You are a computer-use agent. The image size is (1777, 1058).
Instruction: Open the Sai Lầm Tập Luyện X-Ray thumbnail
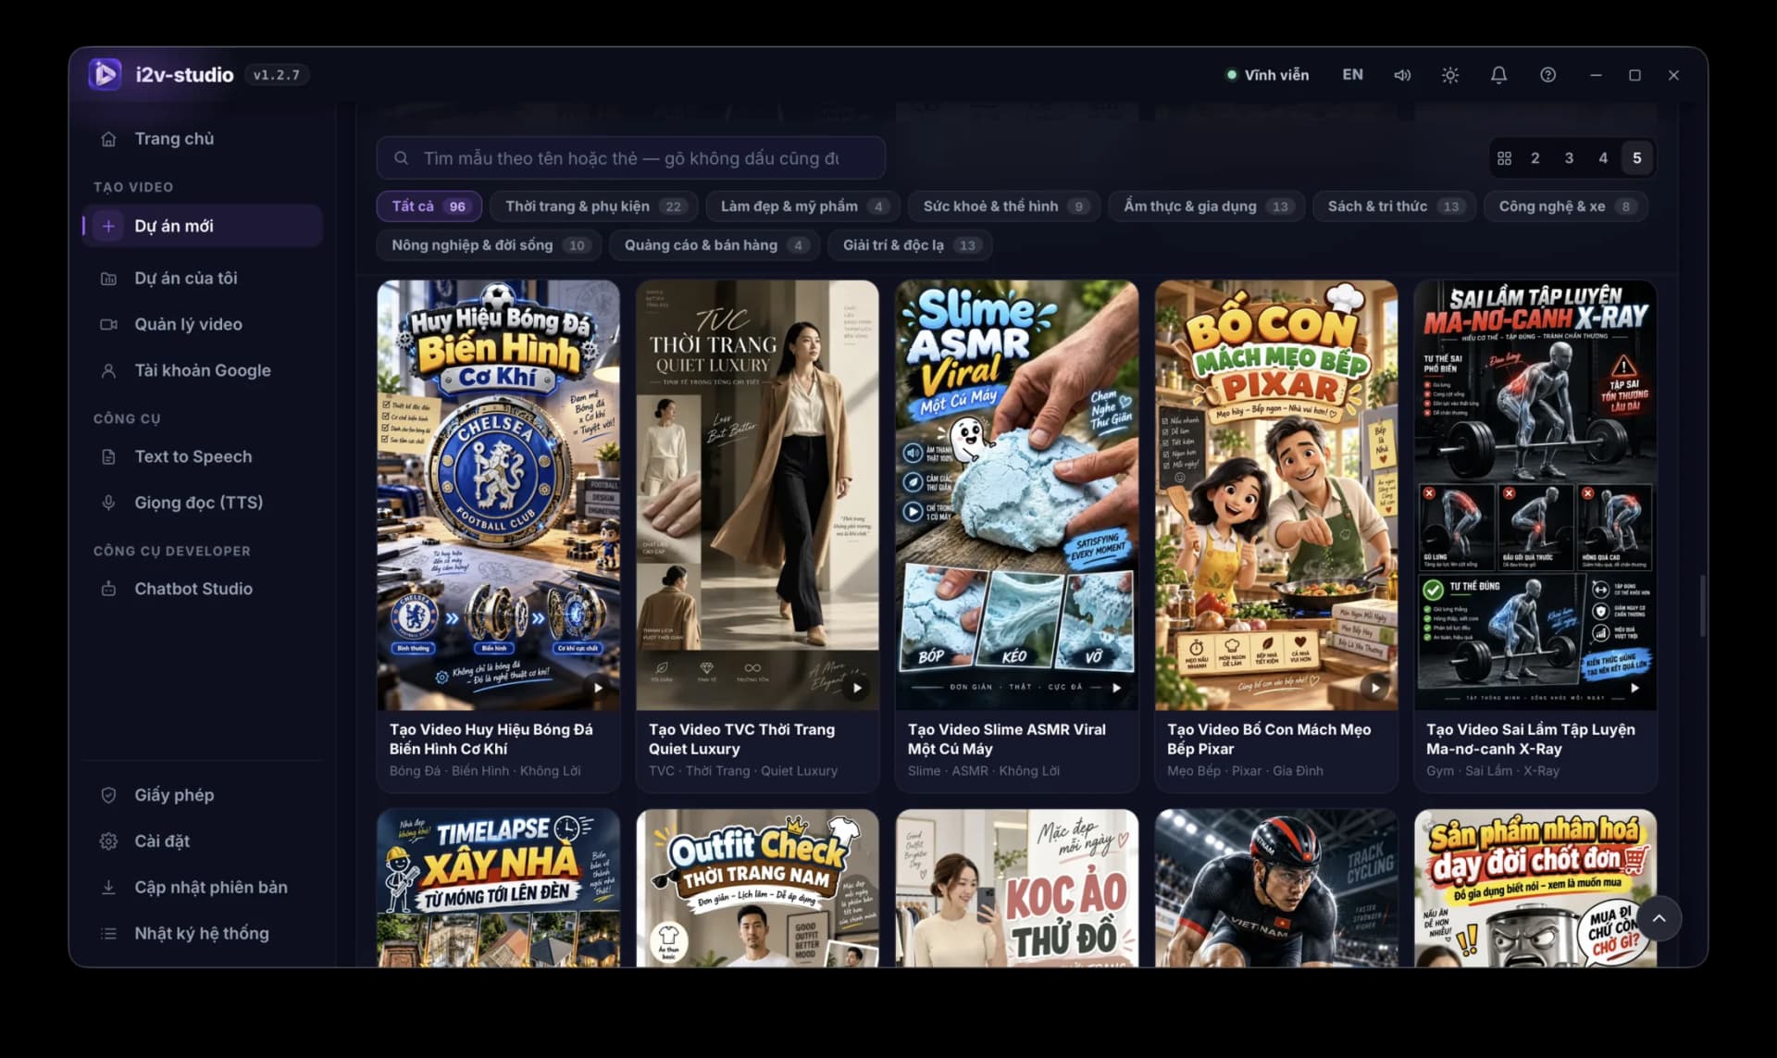(1535, 495)
